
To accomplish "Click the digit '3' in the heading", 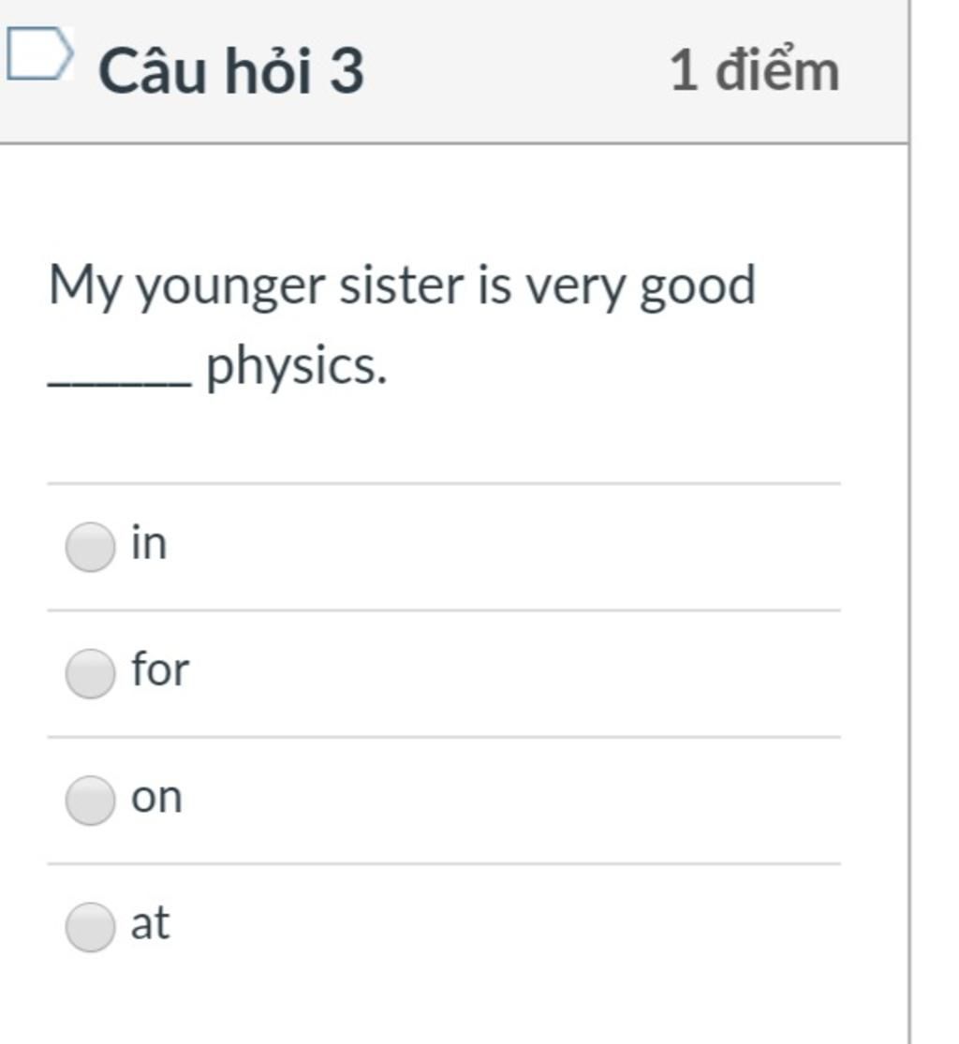I will tap(347, 71).
